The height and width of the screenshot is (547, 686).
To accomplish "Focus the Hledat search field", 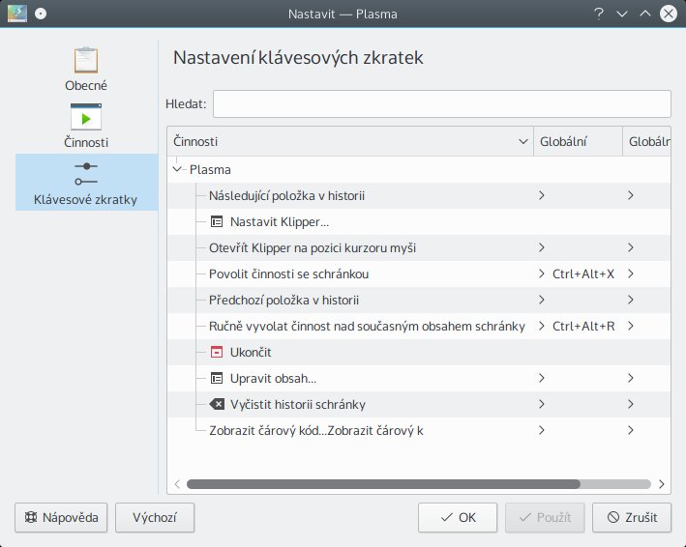I will [x=441, y=103].
